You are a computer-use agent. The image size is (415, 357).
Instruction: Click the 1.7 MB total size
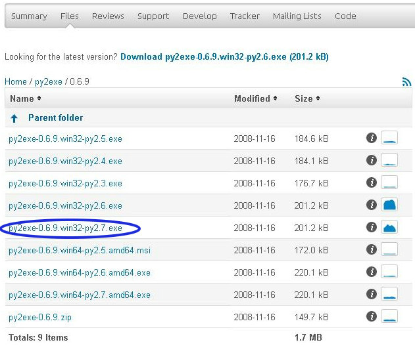coord(308,337)
